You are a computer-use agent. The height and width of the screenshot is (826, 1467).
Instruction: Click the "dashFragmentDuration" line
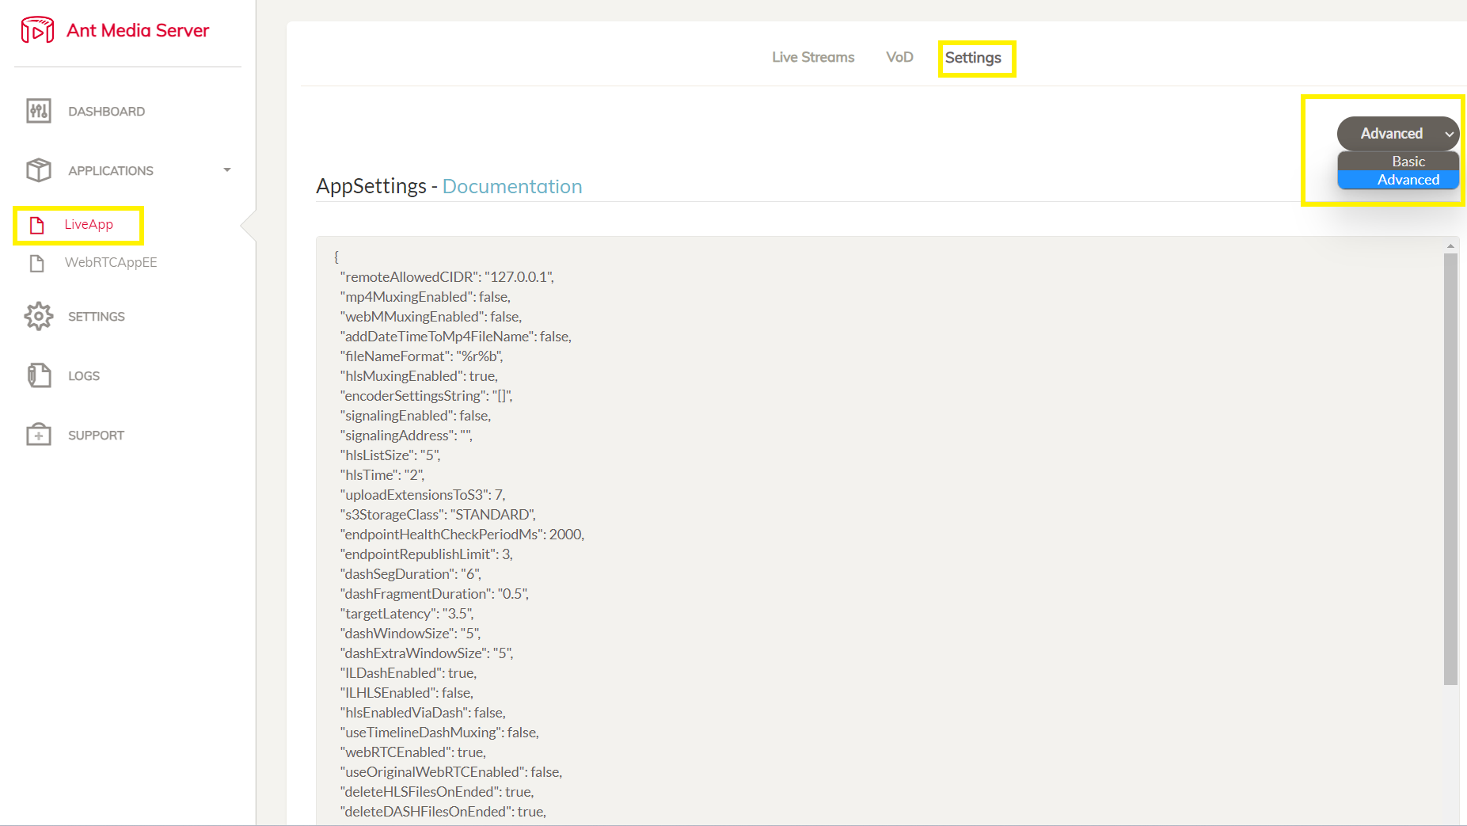[434, 594]
